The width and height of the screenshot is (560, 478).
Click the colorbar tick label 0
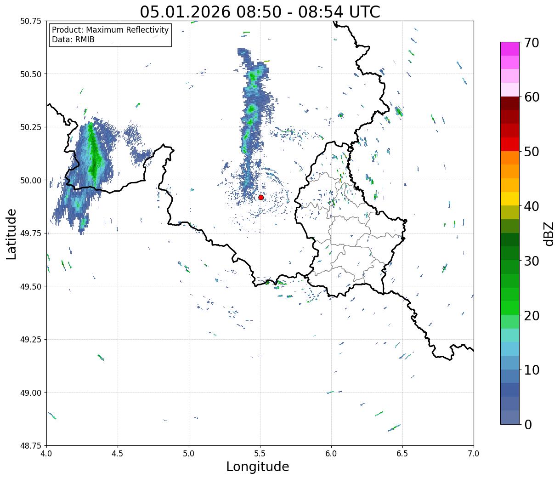coord(528,424)
